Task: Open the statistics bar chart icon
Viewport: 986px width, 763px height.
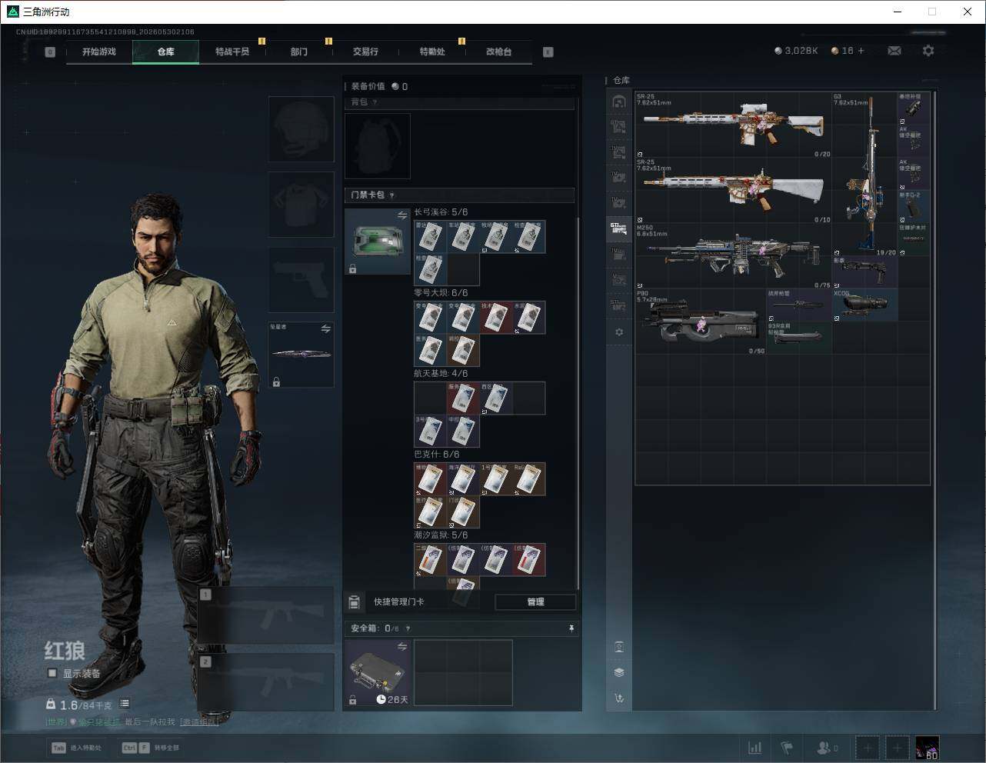Action: coord(755,748)
